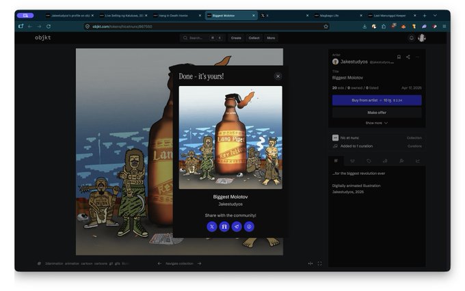Viewport: 465px width, 291px height.
Task: Select the chart-shaped tab icon
Action: click(x=418, y=161)
